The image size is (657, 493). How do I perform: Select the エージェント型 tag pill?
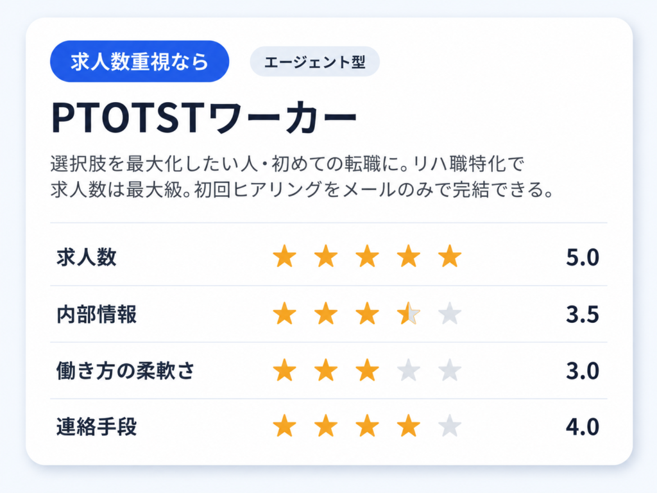(314, 62)
